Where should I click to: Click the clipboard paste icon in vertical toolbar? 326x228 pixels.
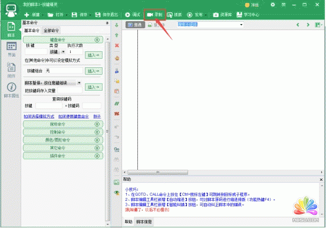click(x=117, y=91)
